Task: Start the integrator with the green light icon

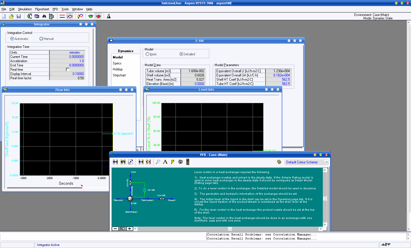Action: click(x=91, y=17)
